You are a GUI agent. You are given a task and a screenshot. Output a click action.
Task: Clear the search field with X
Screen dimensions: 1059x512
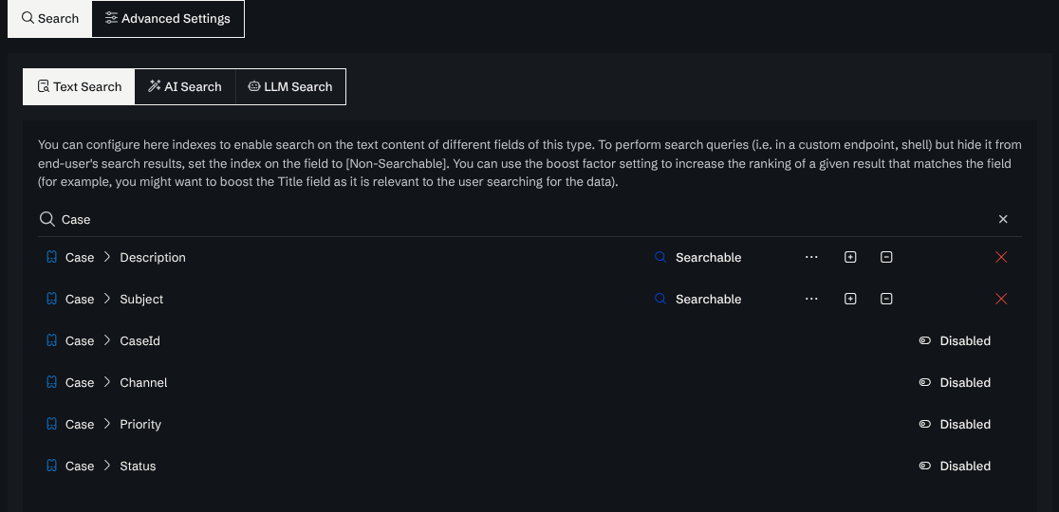(1003, 219)
